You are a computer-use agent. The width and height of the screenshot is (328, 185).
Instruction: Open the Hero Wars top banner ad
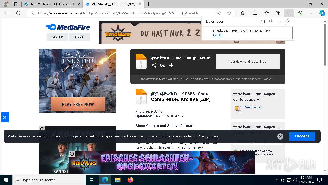tap(150, 32)
